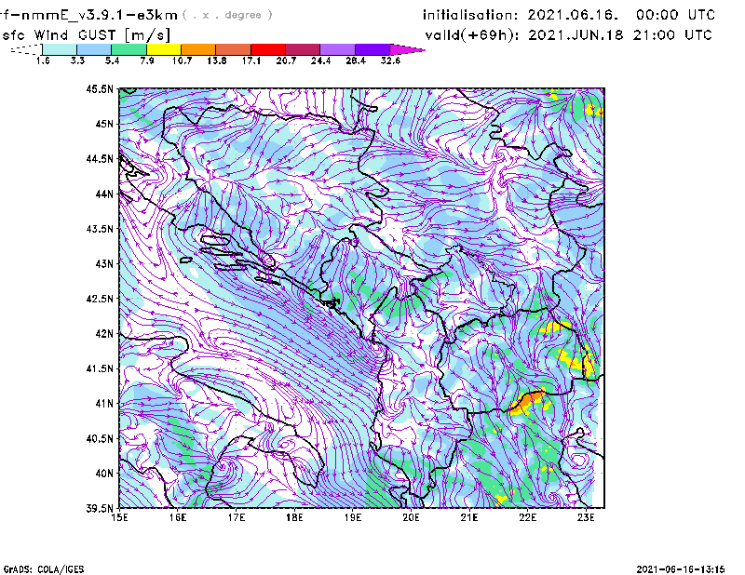Image resolution: width=745 pixels, height=575 pixels.
Task: Click the legend value 17.1
Action: coord(251,60)
